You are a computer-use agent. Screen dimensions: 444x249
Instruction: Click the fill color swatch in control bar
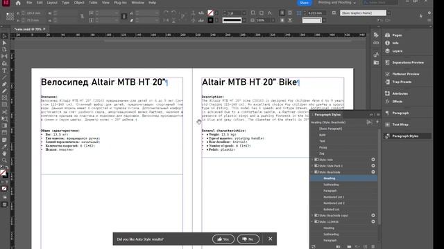point(210,13)
